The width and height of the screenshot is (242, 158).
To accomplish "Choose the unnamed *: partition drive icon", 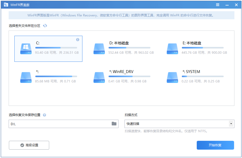I will coord(26,77).
